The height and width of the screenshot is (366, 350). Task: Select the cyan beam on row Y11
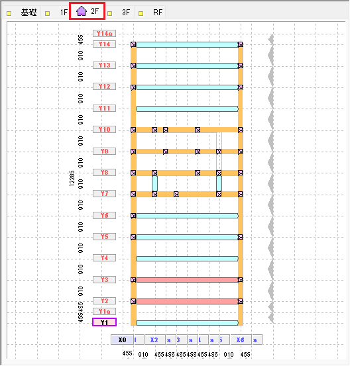tap(187, 109)
